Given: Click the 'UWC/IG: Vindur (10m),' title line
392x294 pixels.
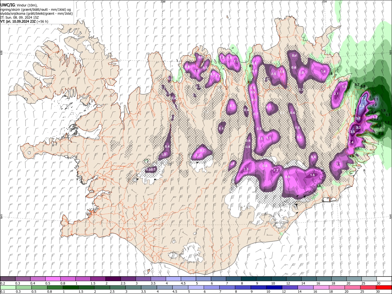Looking at the screenshot, I should coord(19,5).
